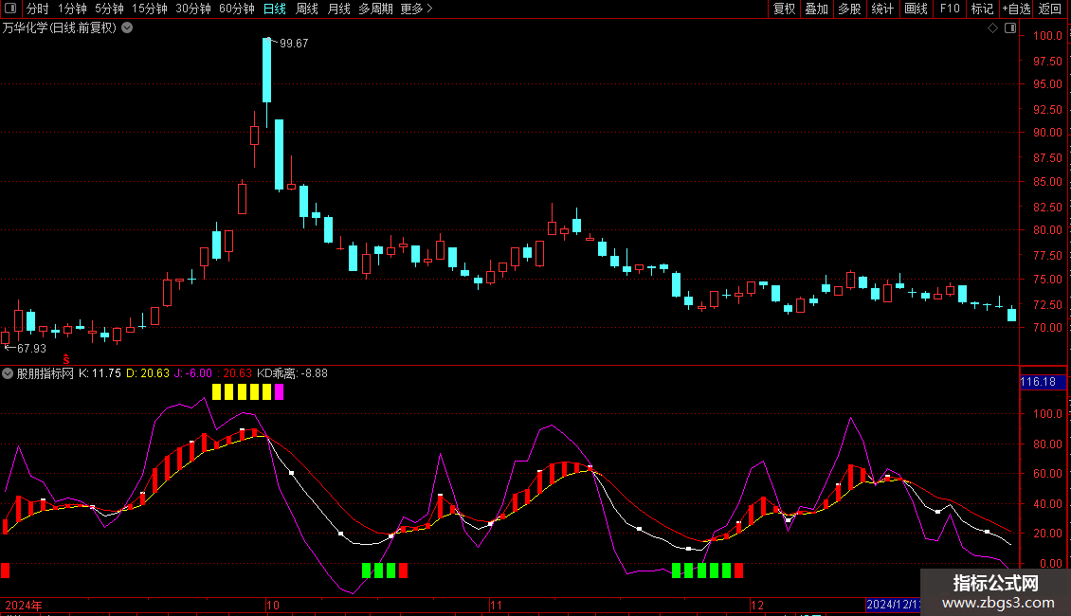
Task: Click the 万华化学(日线.前复权) chart title
Action: 60,28
